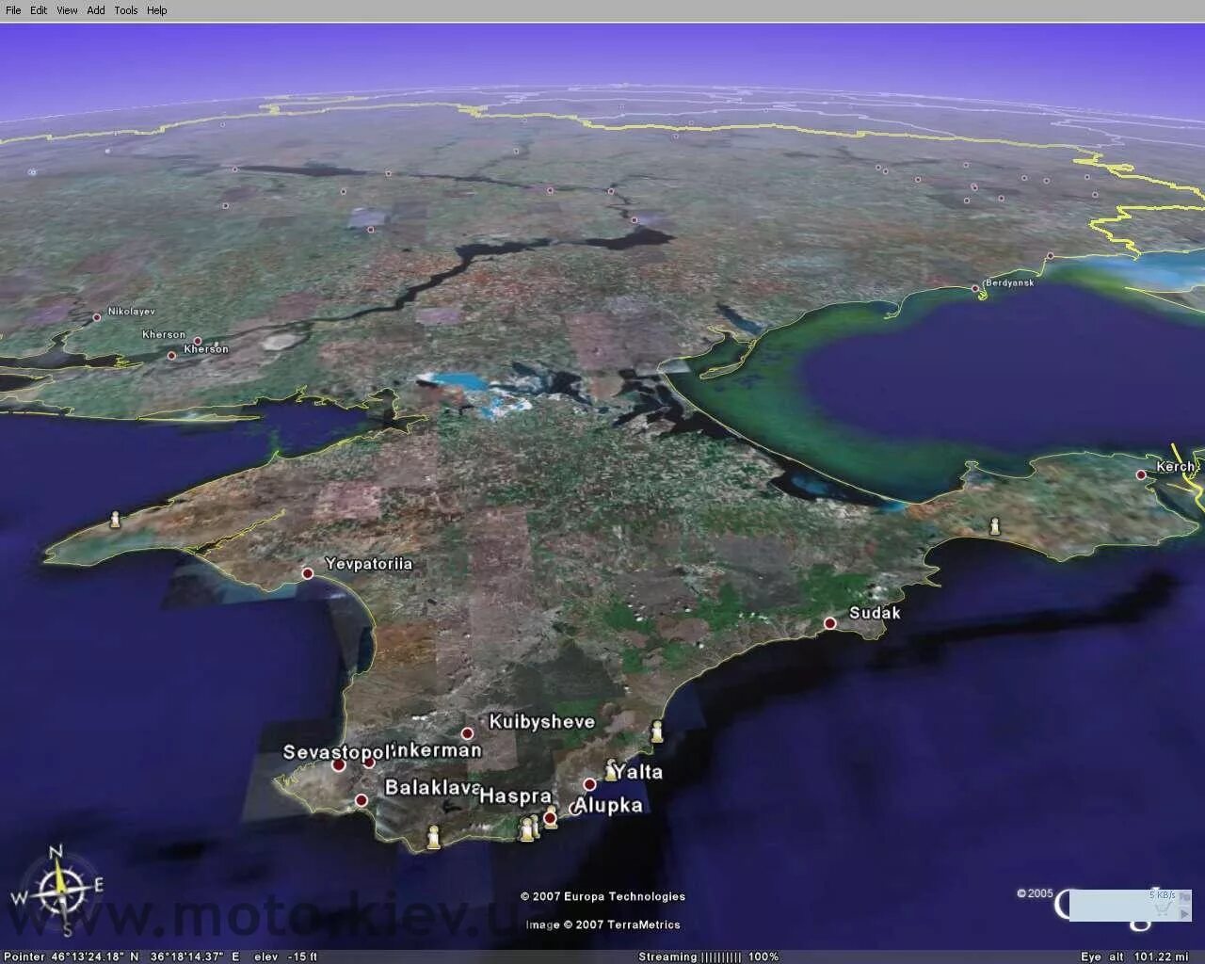Click the elev -15 ft readout
The width and height of the screenshot is (1205, 964).
285,956
